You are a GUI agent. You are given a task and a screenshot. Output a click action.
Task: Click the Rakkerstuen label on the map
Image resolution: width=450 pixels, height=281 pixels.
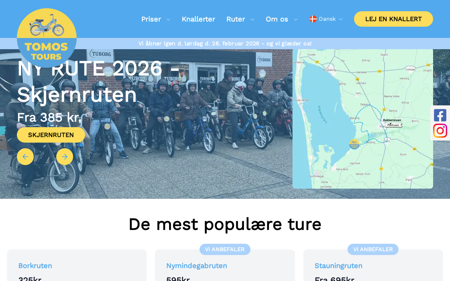[x=392, y=120]
